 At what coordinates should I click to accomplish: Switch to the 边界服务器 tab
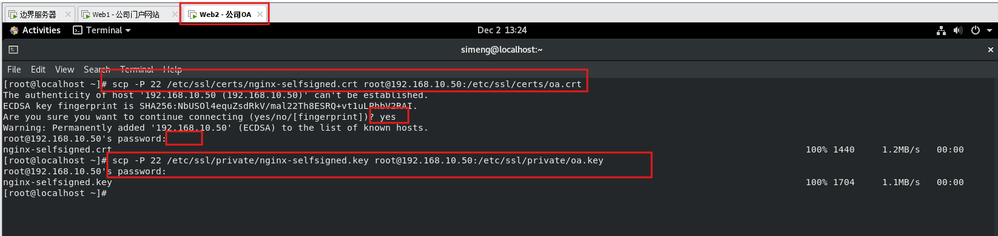tap(38, 14)
